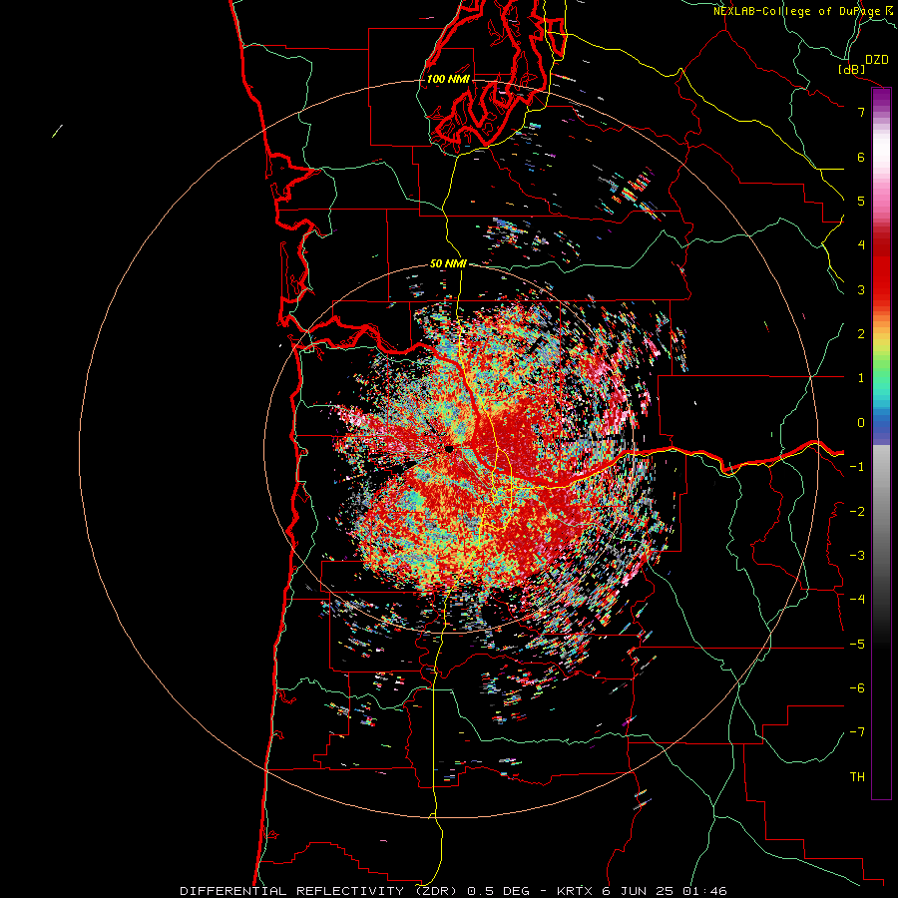This screenshot has height=898, width=898.
Task: Click the "50 NMI" range ring label
Action: click(448, 263)
